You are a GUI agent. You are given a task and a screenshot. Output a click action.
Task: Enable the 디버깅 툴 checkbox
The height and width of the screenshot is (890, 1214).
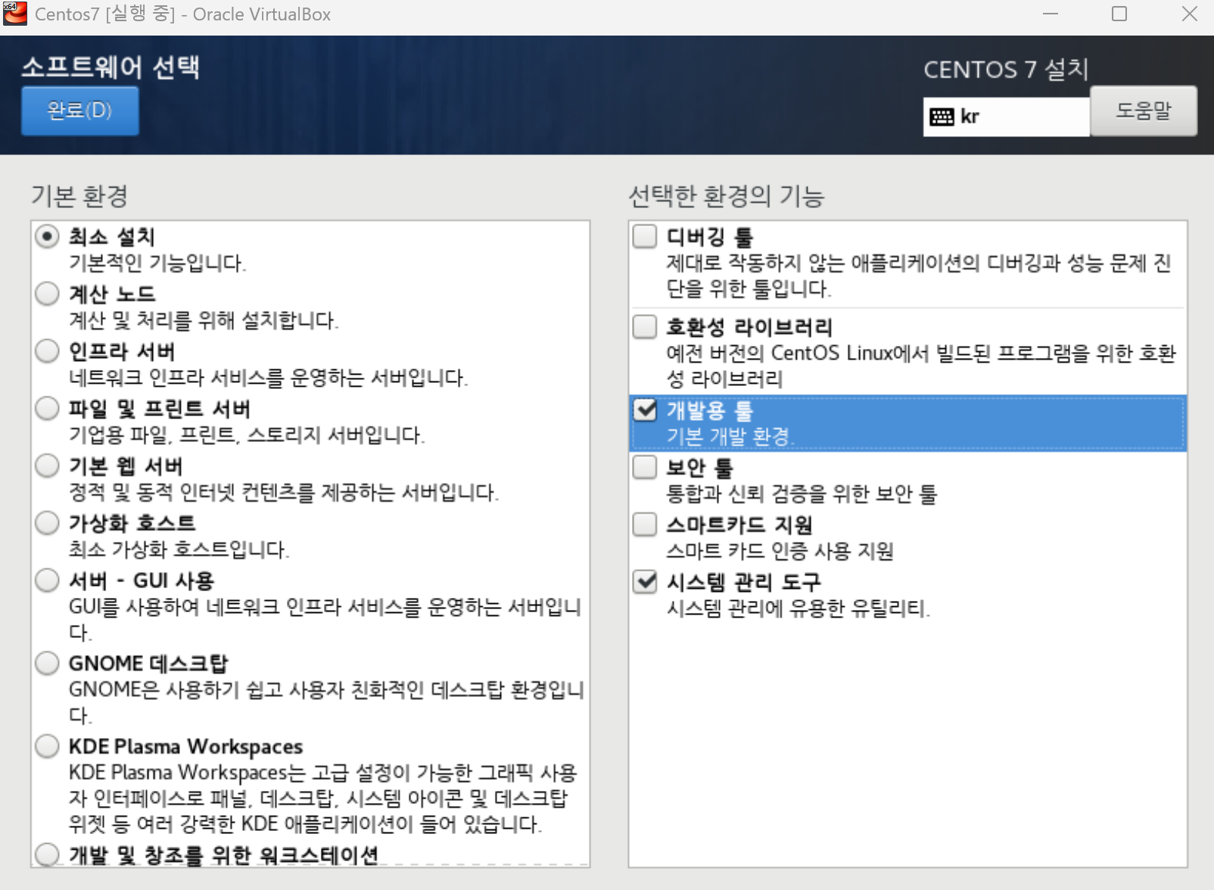tap(645, 236)
